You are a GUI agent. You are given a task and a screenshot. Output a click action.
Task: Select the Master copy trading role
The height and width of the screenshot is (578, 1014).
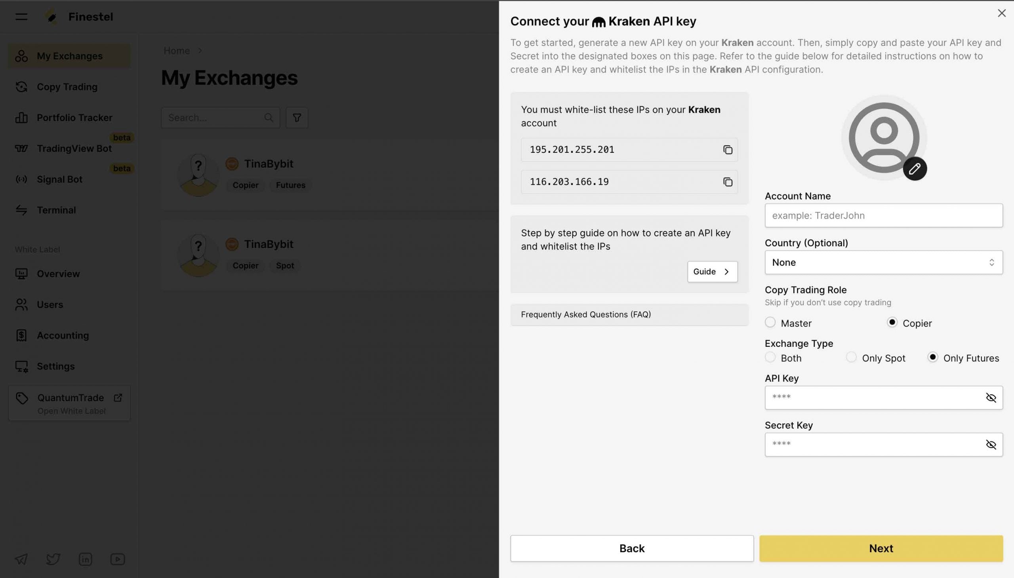[770, 322]
